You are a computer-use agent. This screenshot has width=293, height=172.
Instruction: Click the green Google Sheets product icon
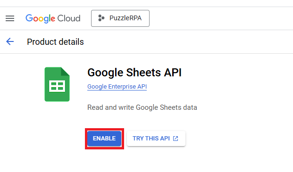[57, 84]
